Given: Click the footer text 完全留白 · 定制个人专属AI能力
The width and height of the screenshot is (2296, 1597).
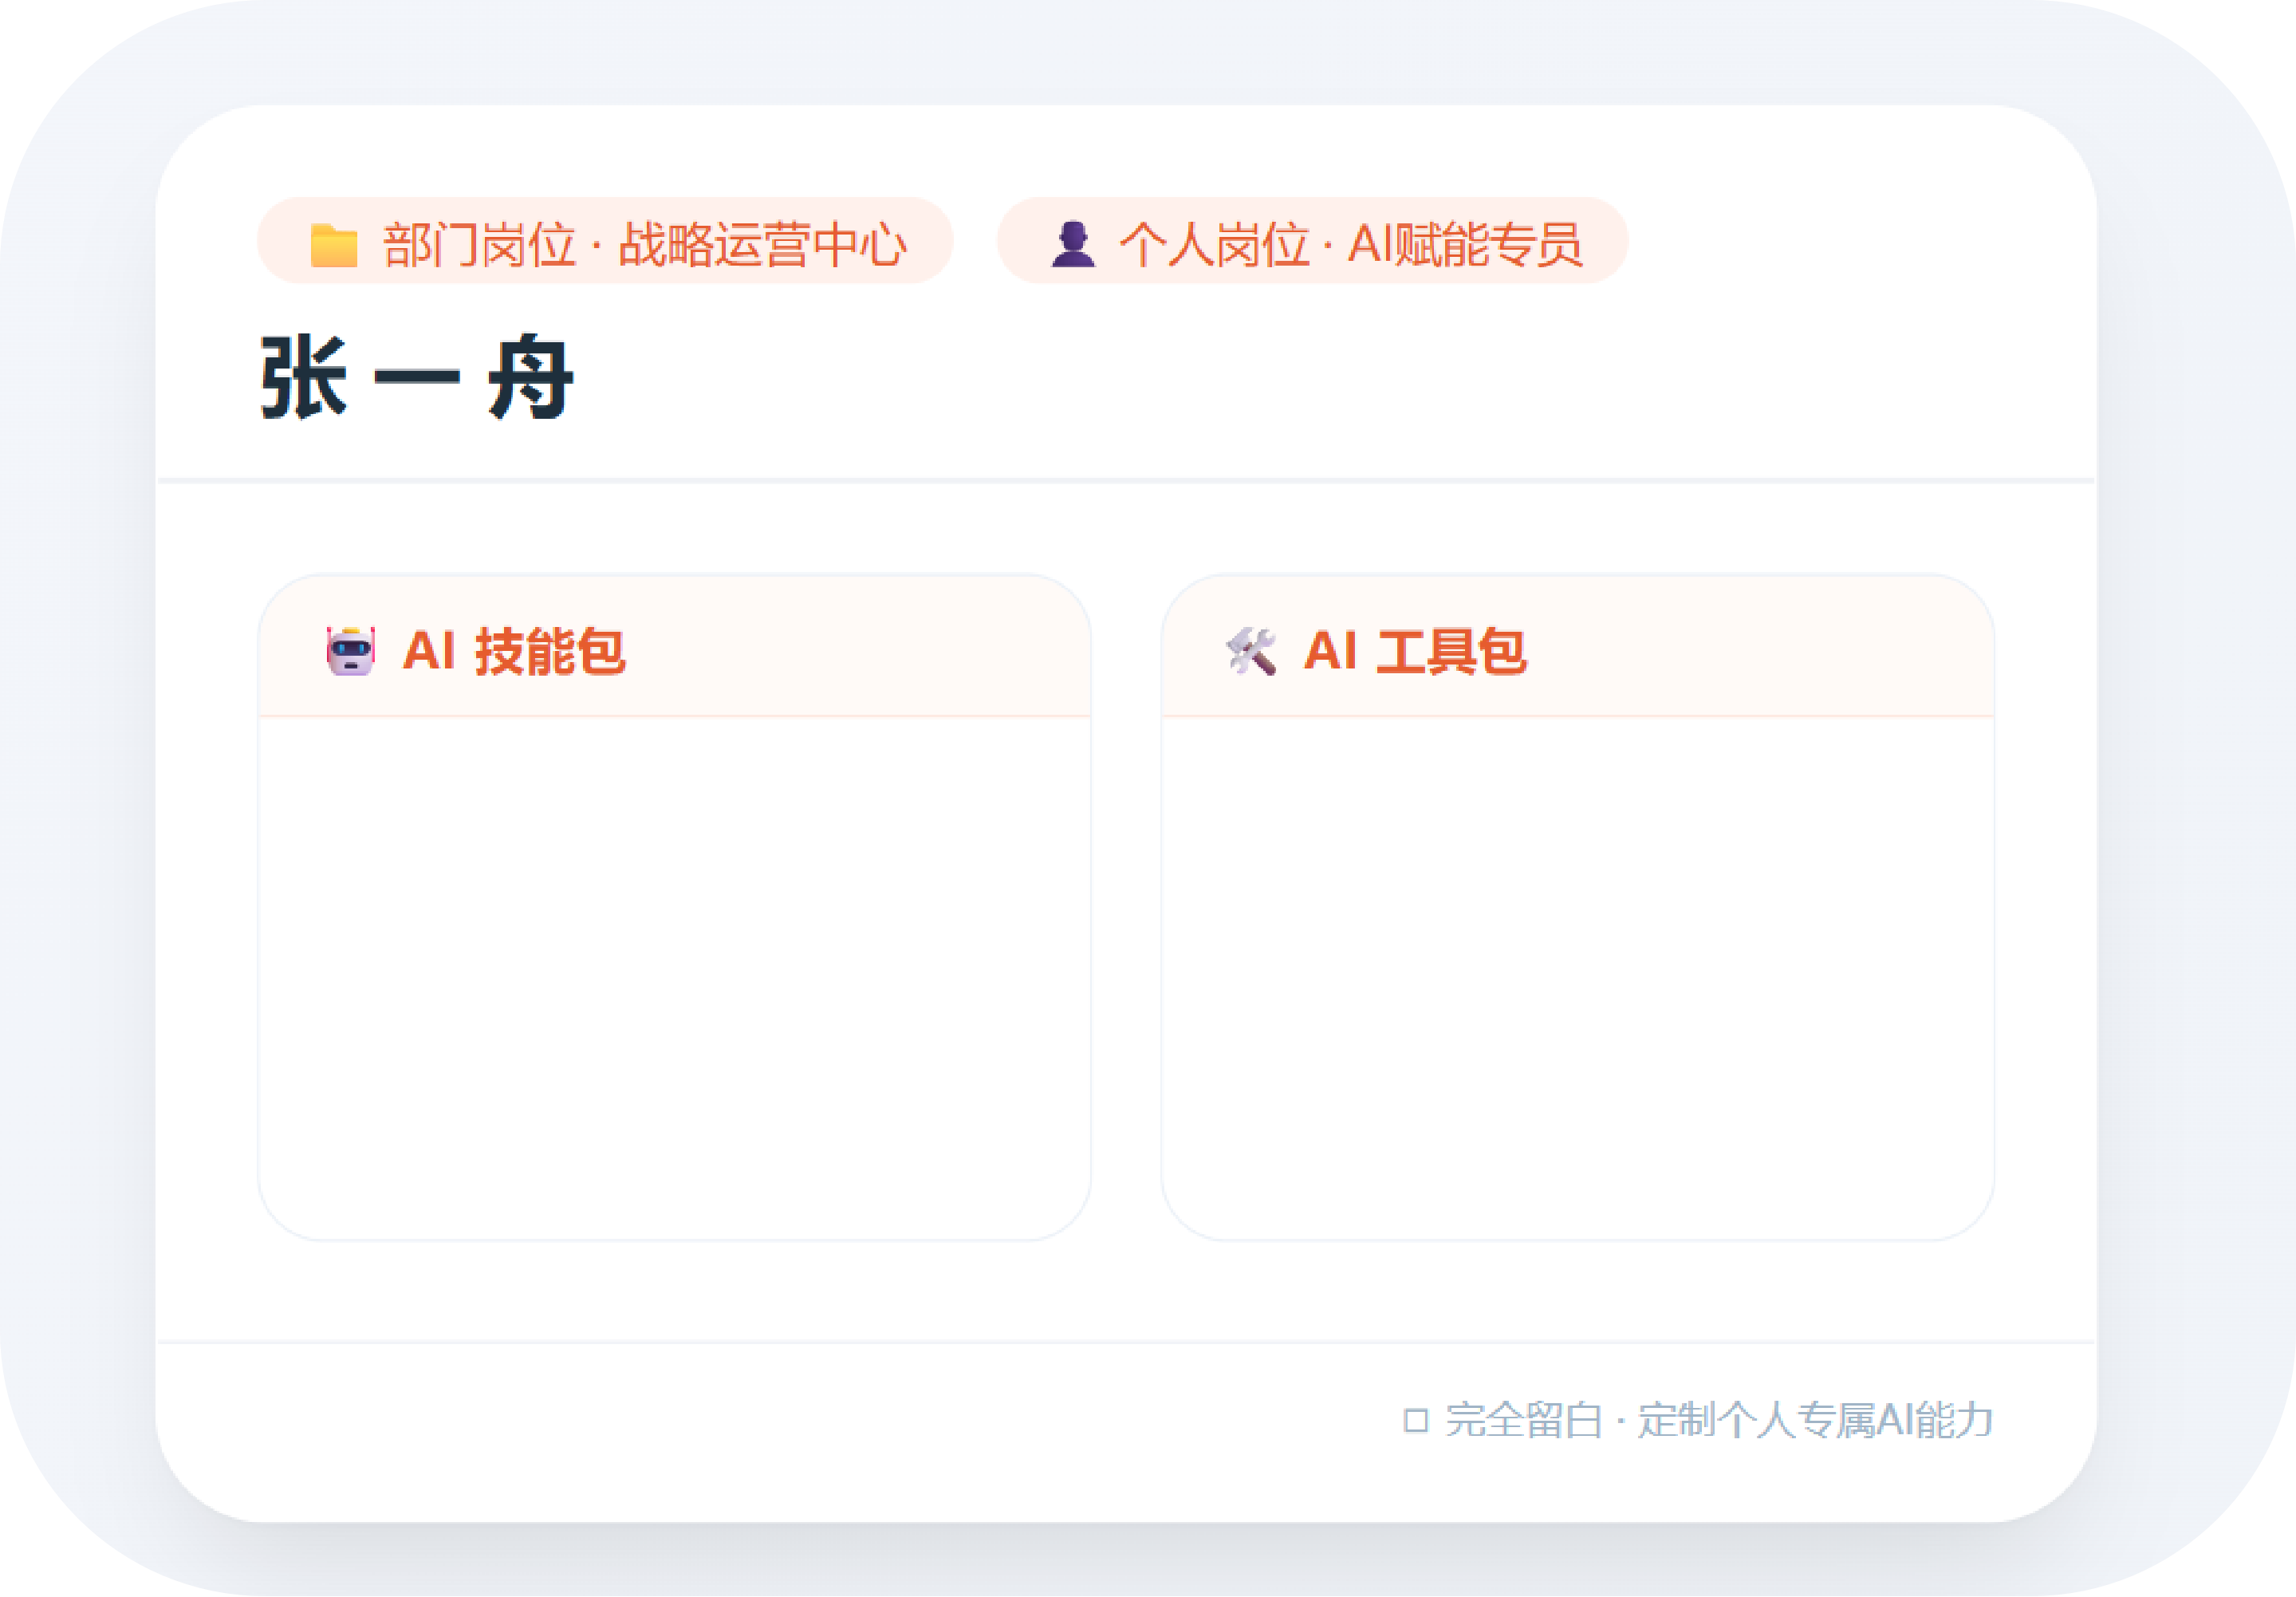Looking at the screenshot, I should point(1719,1420).
